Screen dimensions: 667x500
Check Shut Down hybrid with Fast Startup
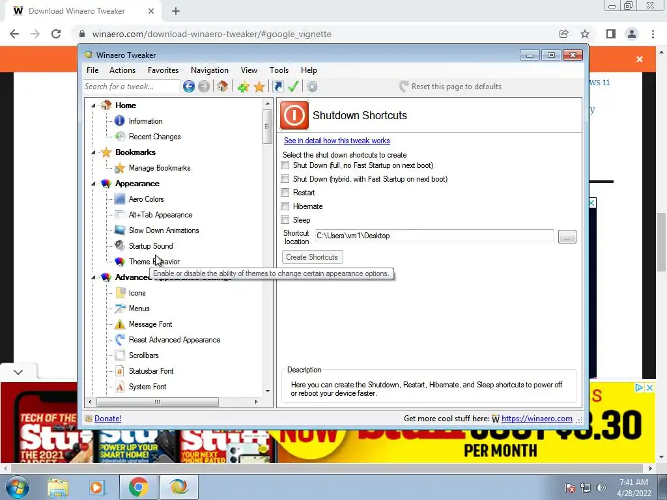click(x=285, y=179)
